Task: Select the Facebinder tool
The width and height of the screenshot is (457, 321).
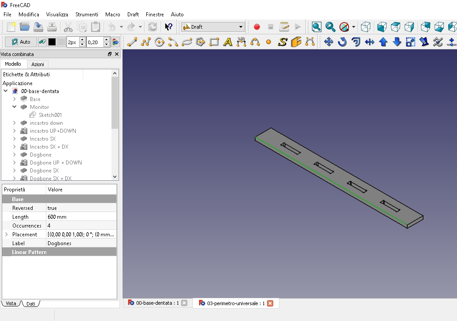Action: [296, 42]
